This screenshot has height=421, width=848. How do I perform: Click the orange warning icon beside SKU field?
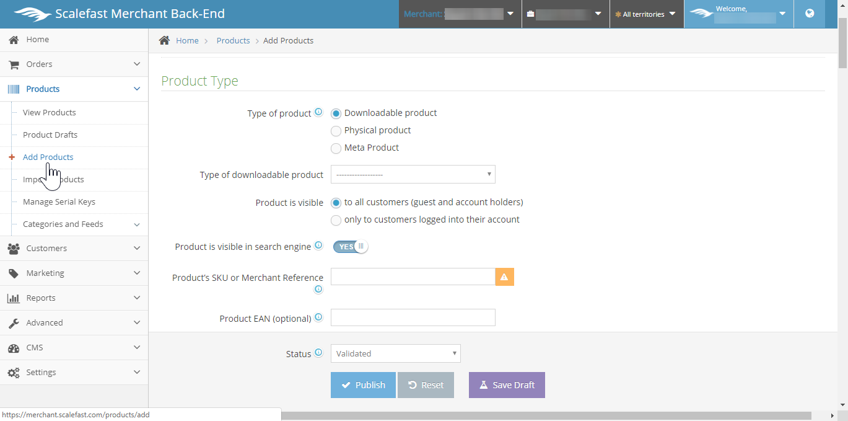(504, 277)
